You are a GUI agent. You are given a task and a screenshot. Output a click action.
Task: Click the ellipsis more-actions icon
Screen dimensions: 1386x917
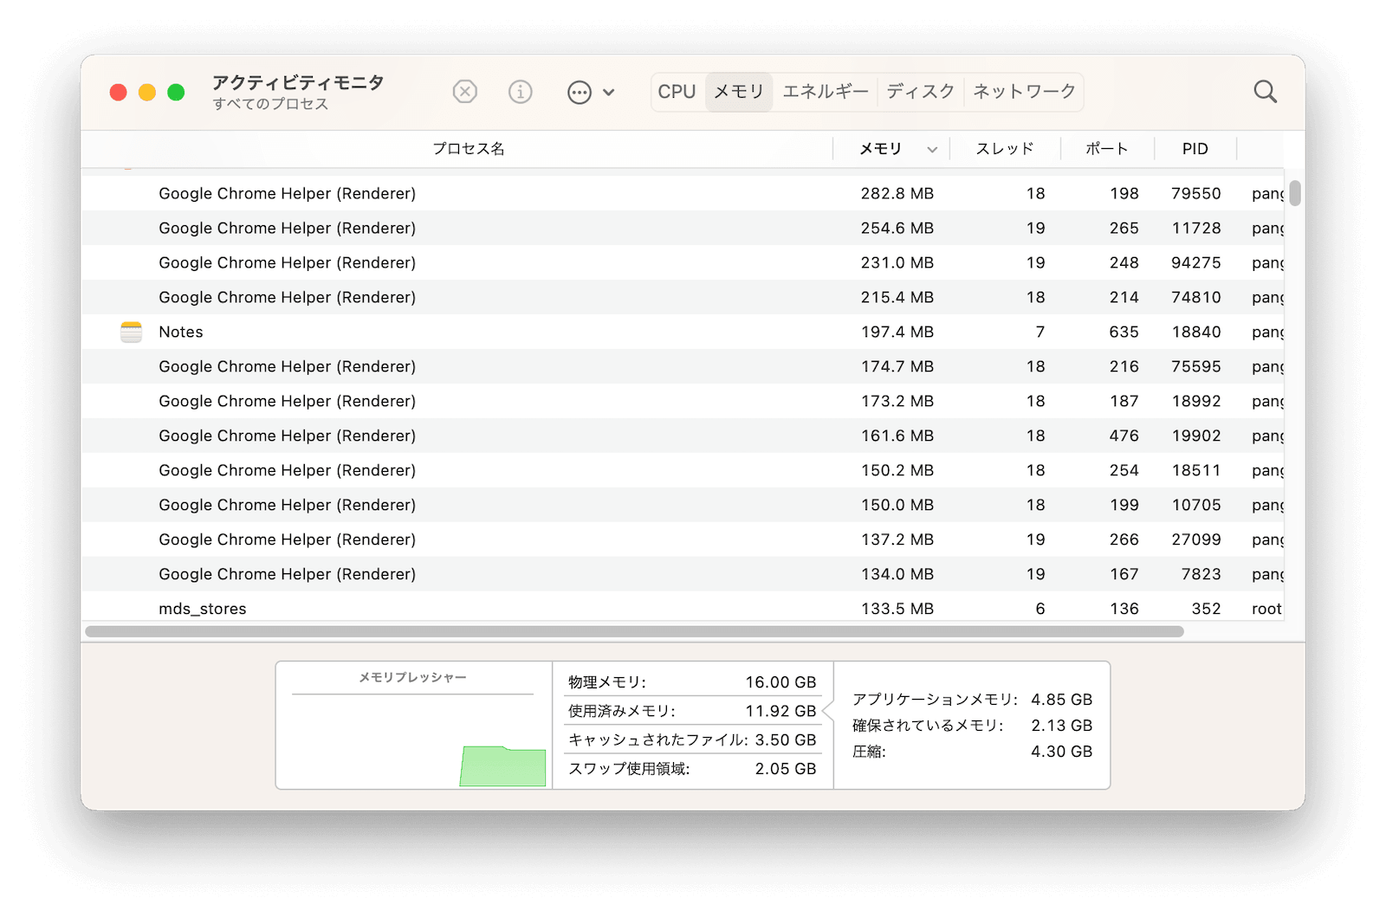point(580,92)
